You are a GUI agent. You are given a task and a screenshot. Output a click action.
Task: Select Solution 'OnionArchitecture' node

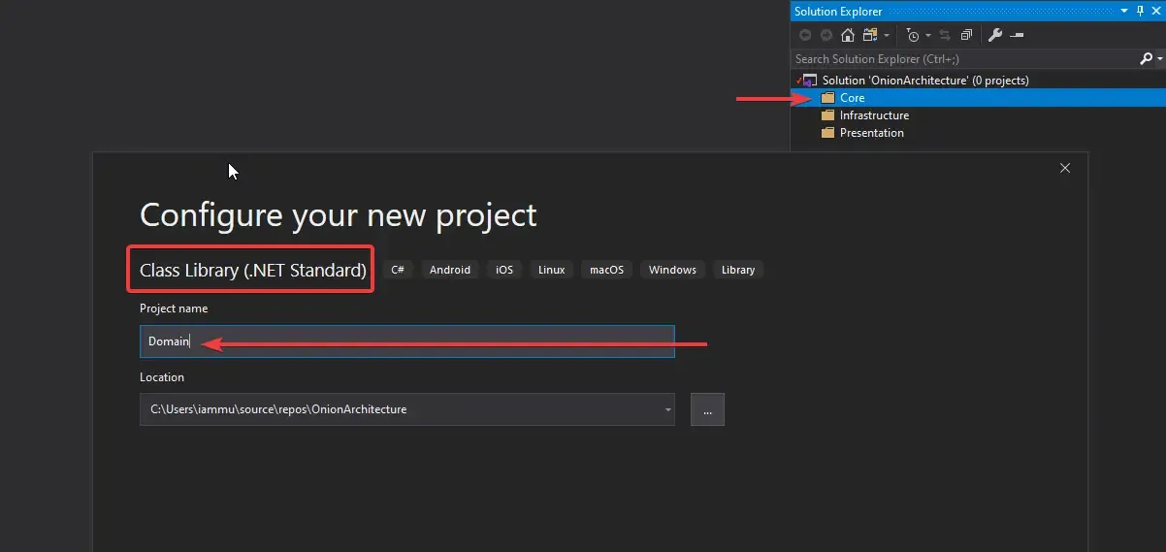point(925,81)
